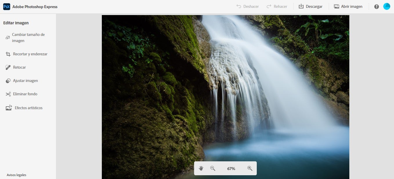Image resolution: width=394 pixels, height=179 pixels.
Task: Open the help question mark icon
Action: (377, 7)
